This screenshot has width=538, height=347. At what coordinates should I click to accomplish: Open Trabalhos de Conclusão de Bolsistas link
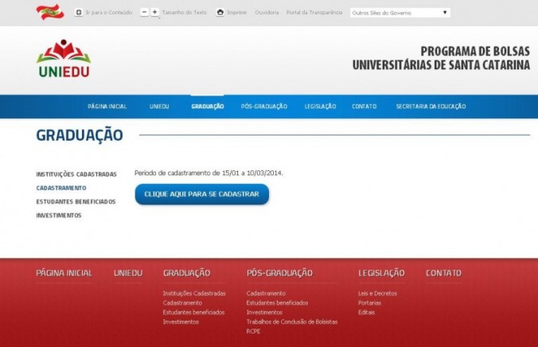click(x=292, y=322)
